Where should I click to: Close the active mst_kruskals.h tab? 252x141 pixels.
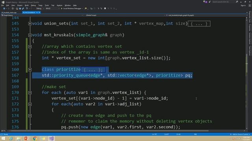[39, 12]
